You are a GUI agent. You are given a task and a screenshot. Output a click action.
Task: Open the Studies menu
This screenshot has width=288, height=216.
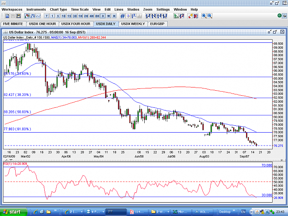pyautogui.click(x=133, y=10)
